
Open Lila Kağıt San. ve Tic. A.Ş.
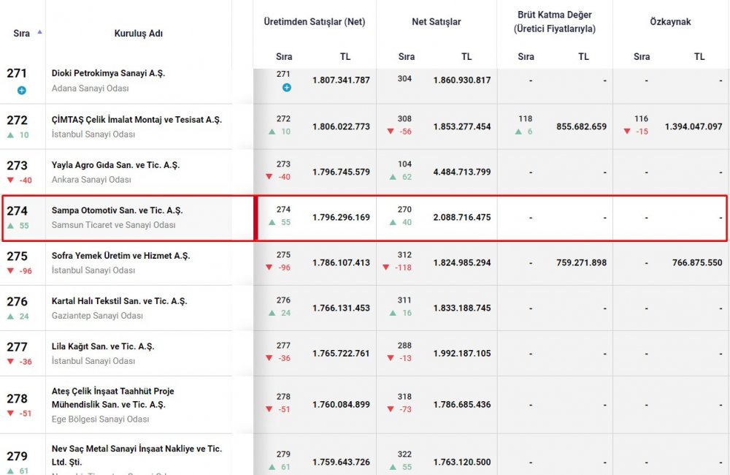tap(102, 346)
